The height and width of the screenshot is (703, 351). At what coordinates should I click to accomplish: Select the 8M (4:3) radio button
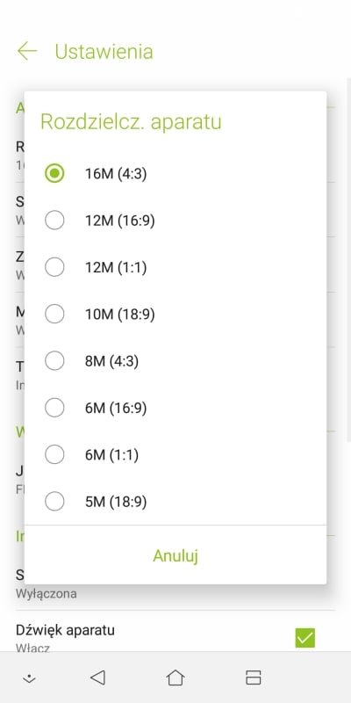(x=54, y=361)
